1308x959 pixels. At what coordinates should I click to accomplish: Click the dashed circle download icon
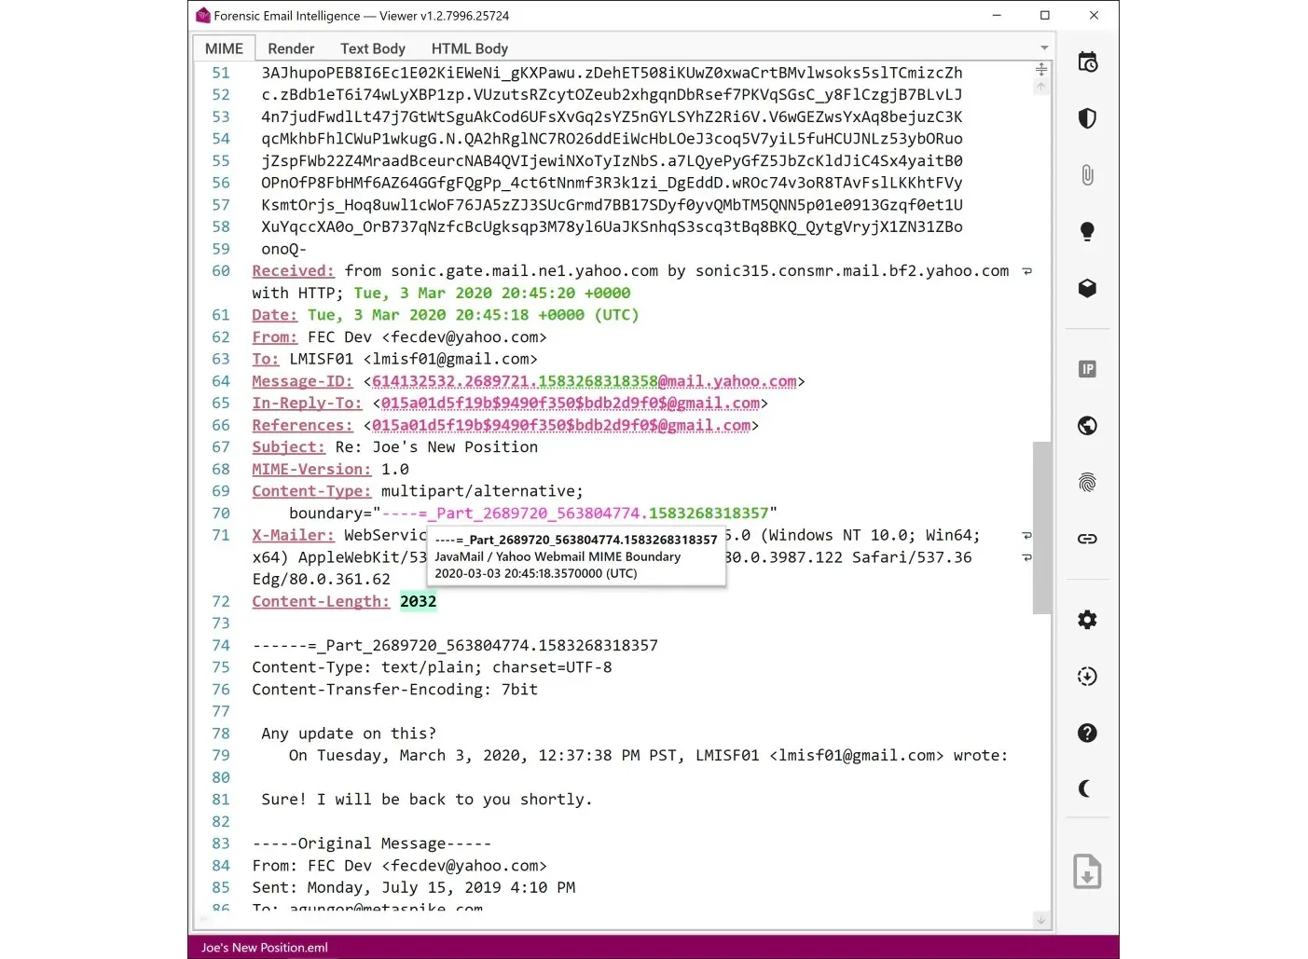click(1087, 677)
